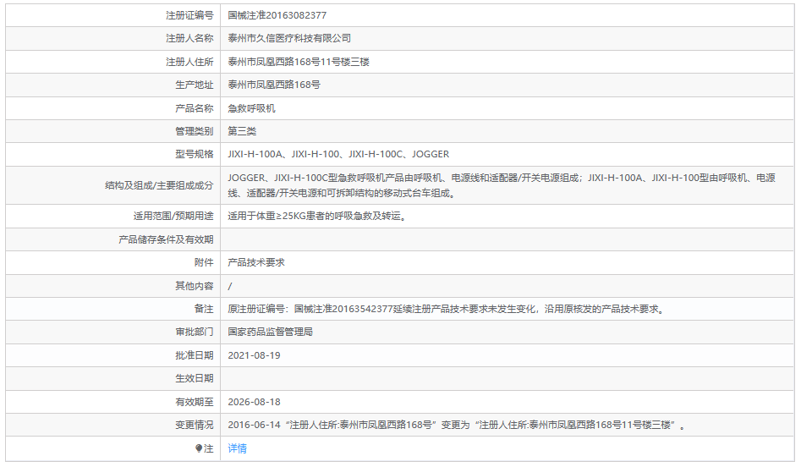Click the 生产地址 row label
Screen dimensions: 801x467
194,85
